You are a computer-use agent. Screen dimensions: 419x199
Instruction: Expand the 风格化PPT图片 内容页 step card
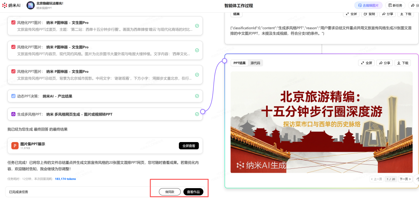(105, 50)
